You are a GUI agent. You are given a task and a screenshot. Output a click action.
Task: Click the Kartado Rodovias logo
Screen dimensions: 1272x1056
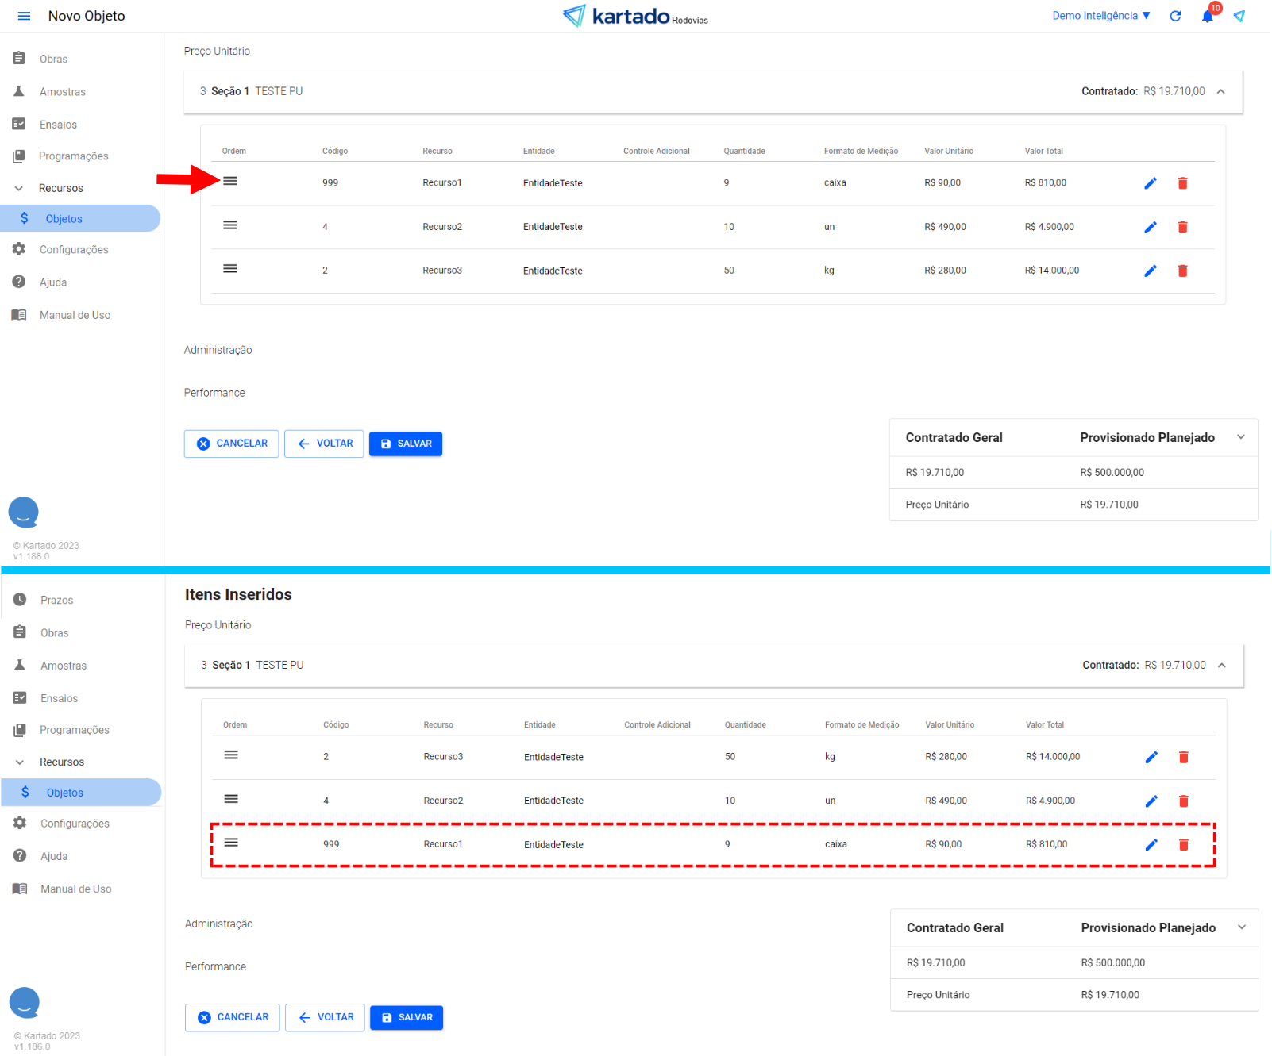635,16
